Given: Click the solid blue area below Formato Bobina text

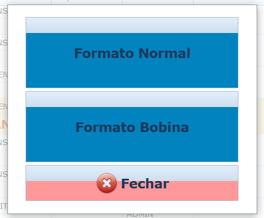Looking at the screenshot, I should click(132, 148).
